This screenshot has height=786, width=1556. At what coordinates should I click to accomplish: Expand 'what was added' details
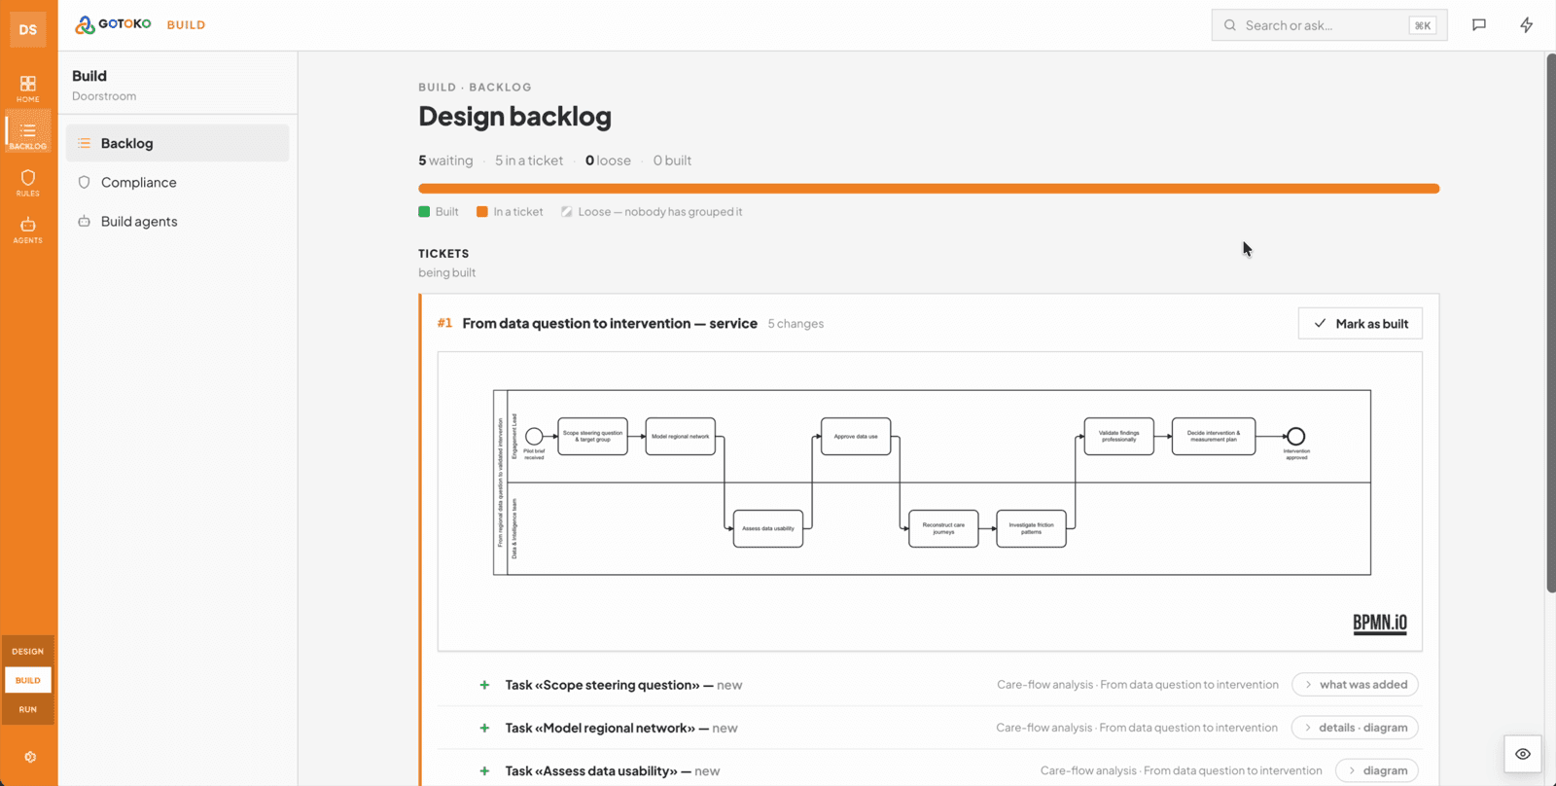1355,685
